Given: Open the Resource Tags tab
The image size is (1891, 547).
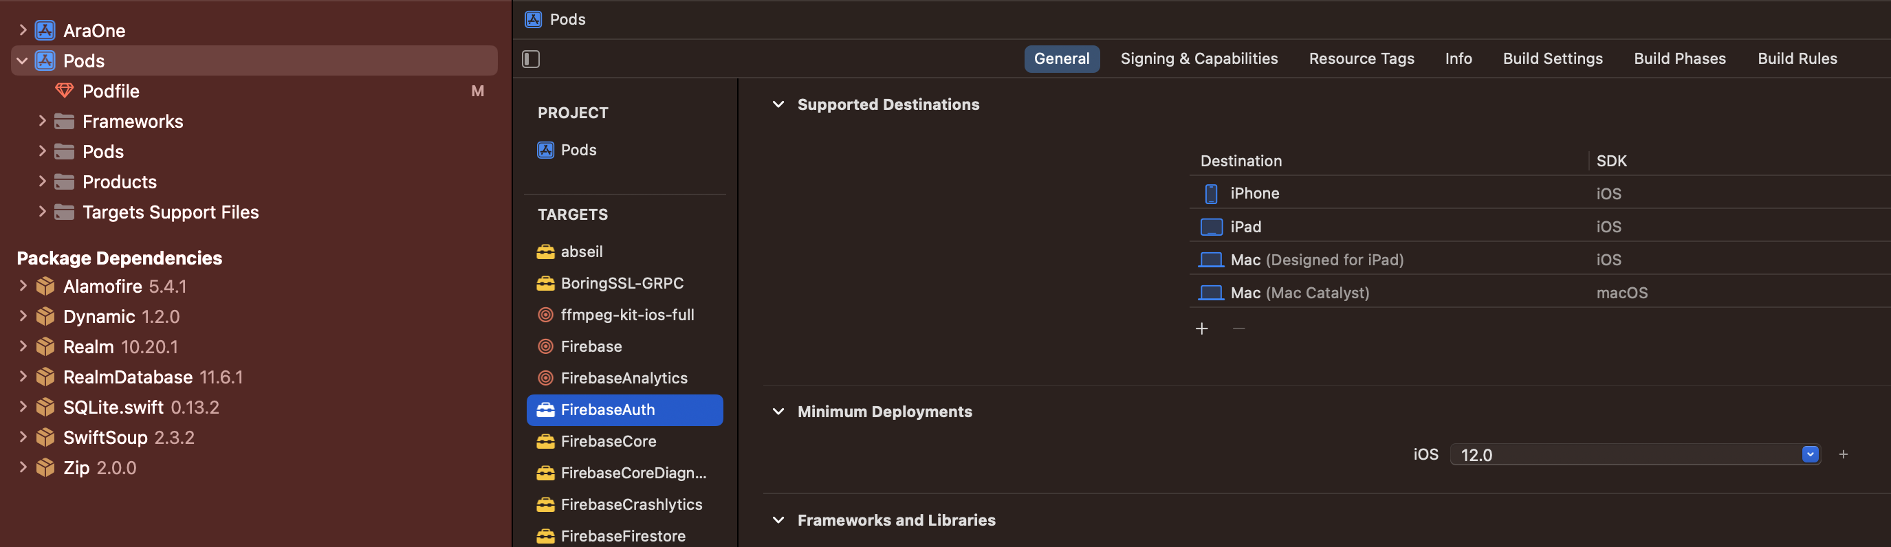Looking at the screenshot, I should coord(1361,58).
